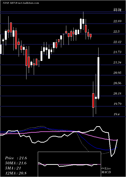Click the 50MA : 21.6 readout
Viewport: 126px width, 177px height.
pyautogui.click(x=16, y=163)
